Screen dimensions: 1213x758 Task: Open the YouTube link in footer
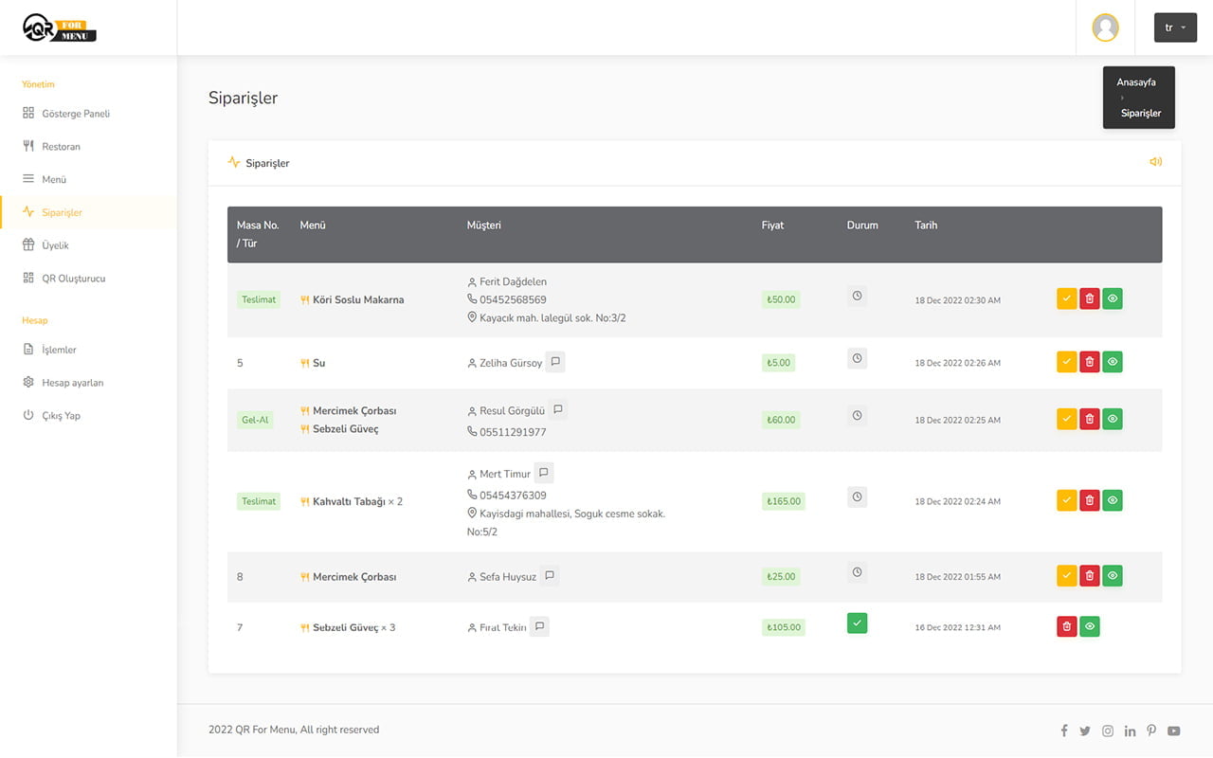[x=1174, y=731]
